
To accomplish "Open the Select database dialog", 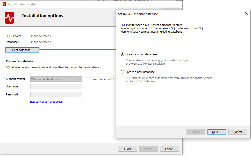I will 22,49.
